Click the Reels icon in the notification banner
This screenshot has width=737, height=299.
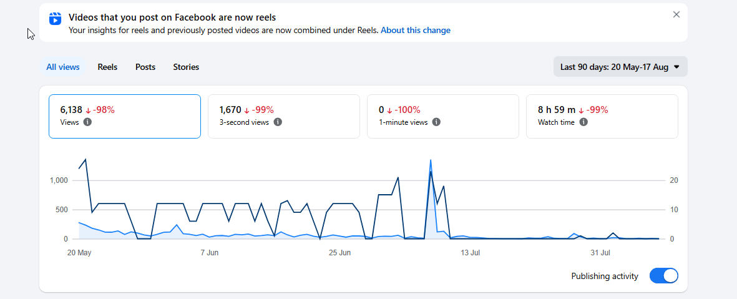pos(56,19)
